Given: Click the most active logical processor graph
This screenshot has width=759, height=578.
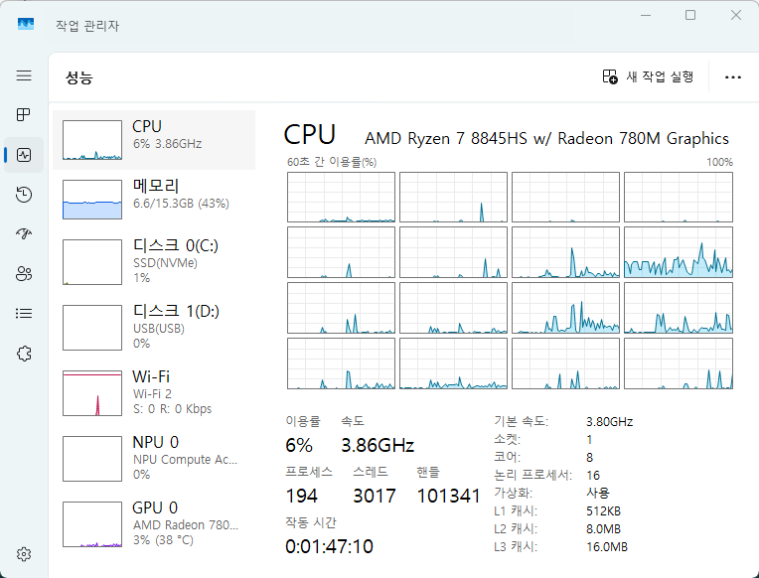Looking at the screenshot, I should click(679, 252).
